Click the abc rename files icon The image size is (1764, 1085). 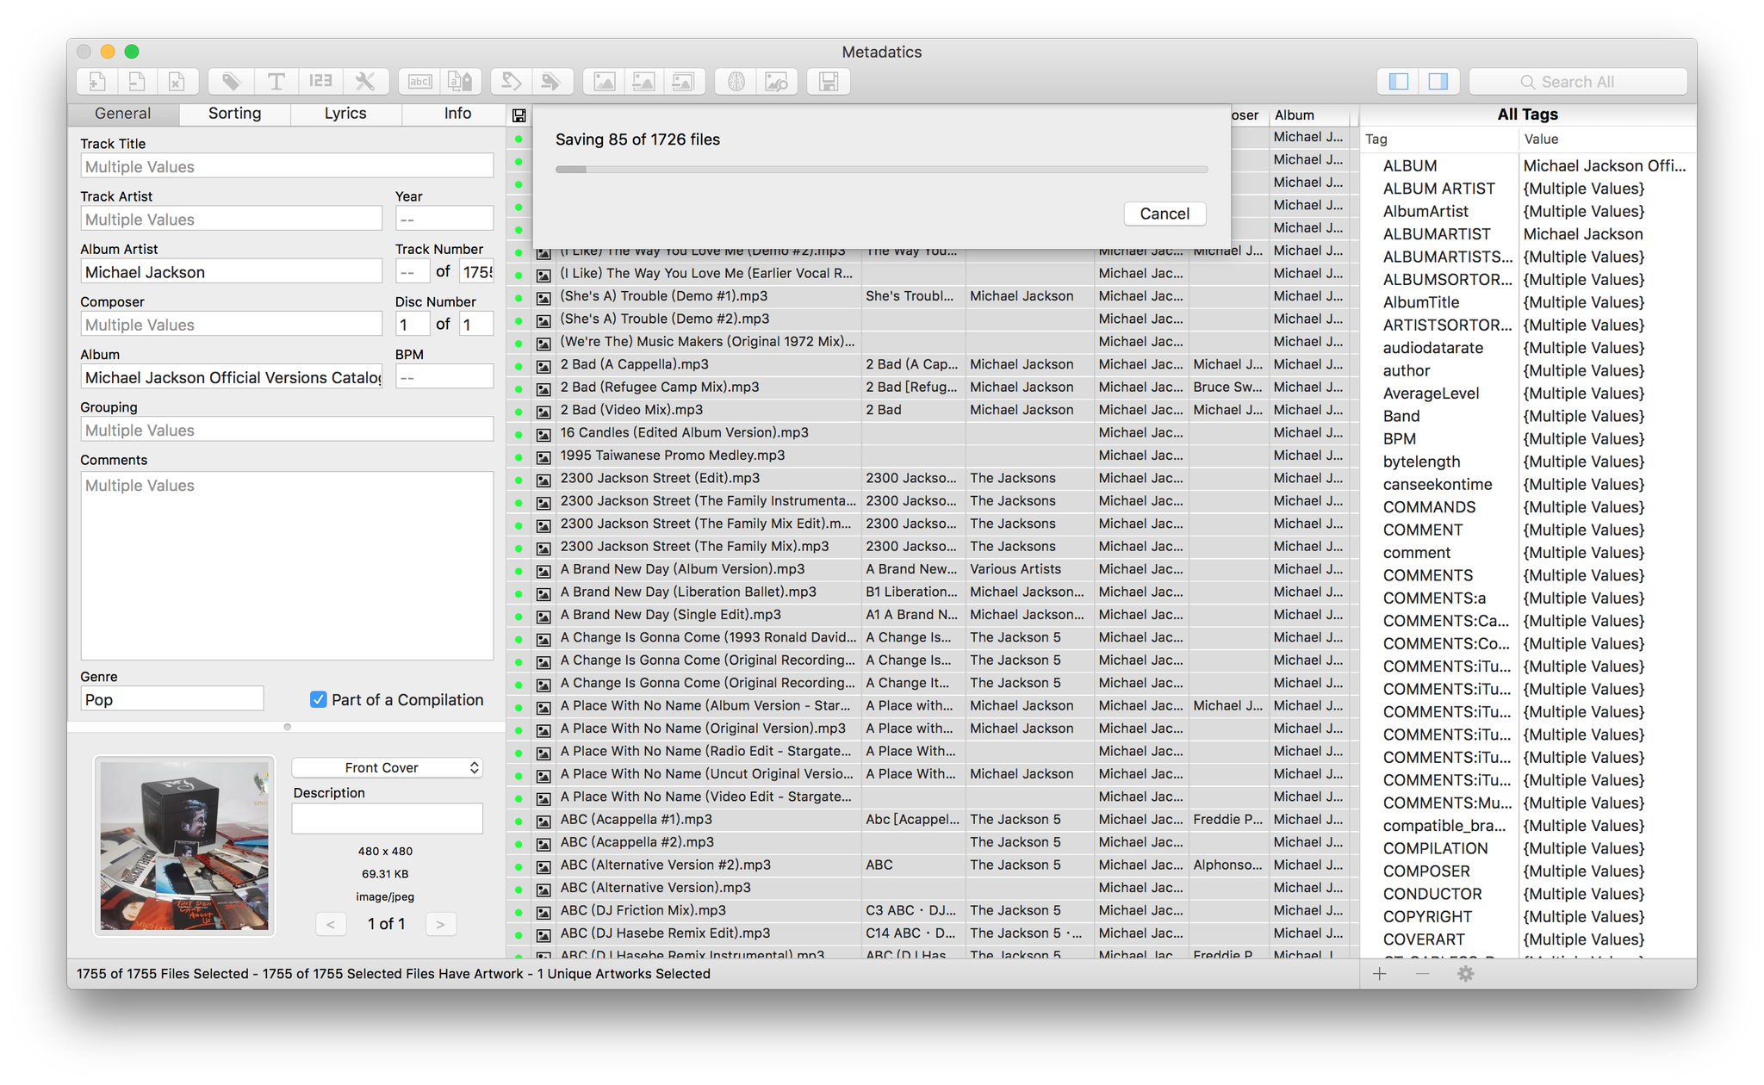[x=420, y=82]
